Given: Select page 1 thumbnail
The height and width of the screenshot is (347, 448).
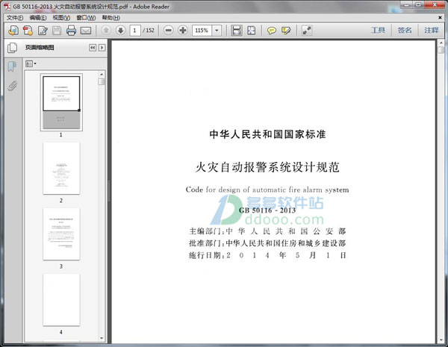Looking at the screenshot, I should tap(61, 102).
